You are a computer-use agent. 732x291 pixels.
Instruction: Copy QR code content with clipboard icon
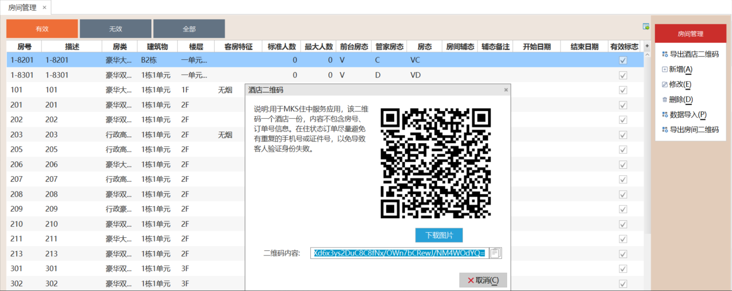point(495,253)
